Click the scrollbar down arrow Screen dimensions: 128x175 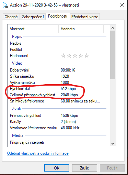tap(113, 143)
